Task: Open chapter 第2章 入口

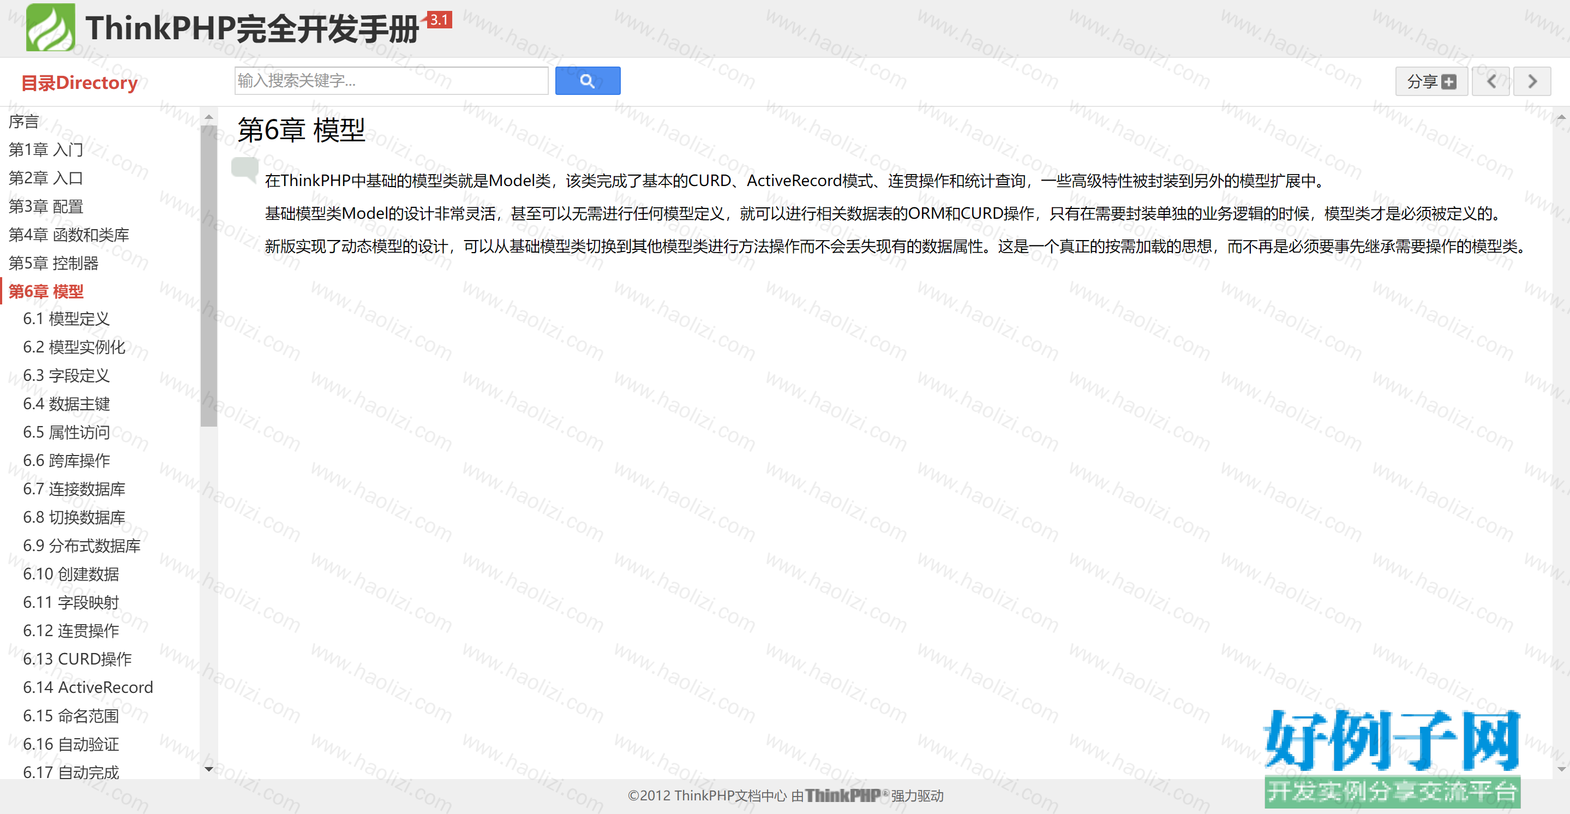Action: tap(46, 178)
